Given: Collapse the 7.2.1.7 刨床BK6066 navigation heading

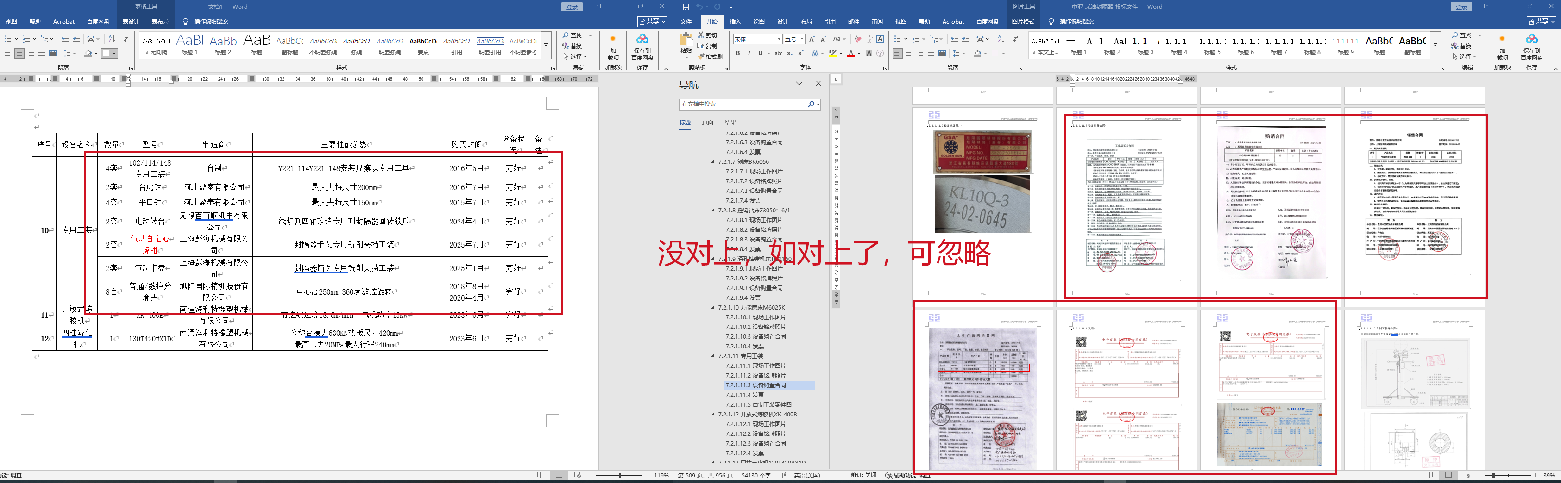Looking at the screenshot, I should (x=712, y=161).
